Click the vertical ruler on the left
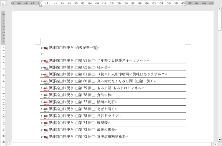This screenshot has width=222, height=146. 3,83
